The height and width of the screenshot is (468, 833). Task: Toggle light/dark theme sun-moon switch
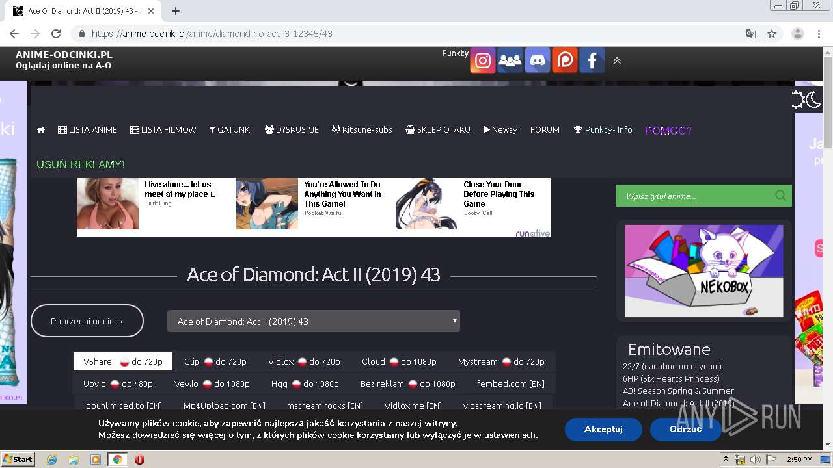pyautogui.click(x=806, y=99)
